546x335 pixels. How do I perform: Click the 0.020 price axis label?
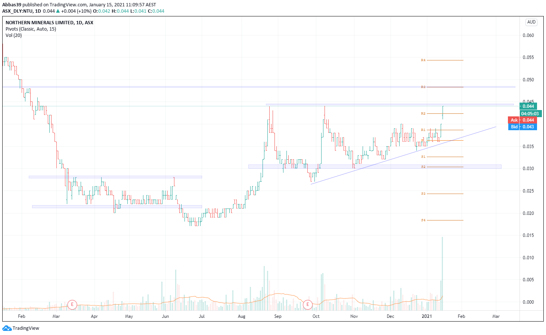[528, 213]
